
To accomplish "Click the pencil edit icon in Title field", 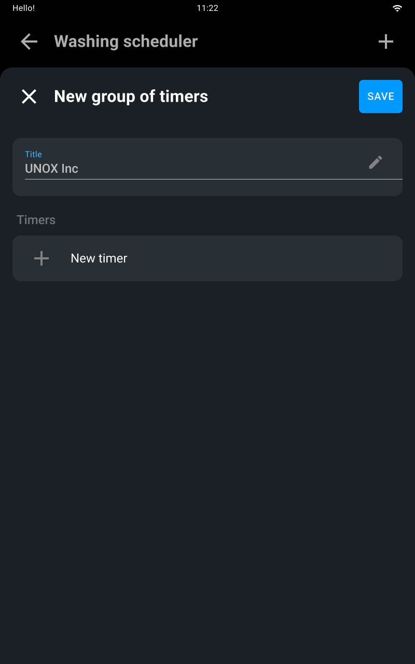I will [376, 162].
